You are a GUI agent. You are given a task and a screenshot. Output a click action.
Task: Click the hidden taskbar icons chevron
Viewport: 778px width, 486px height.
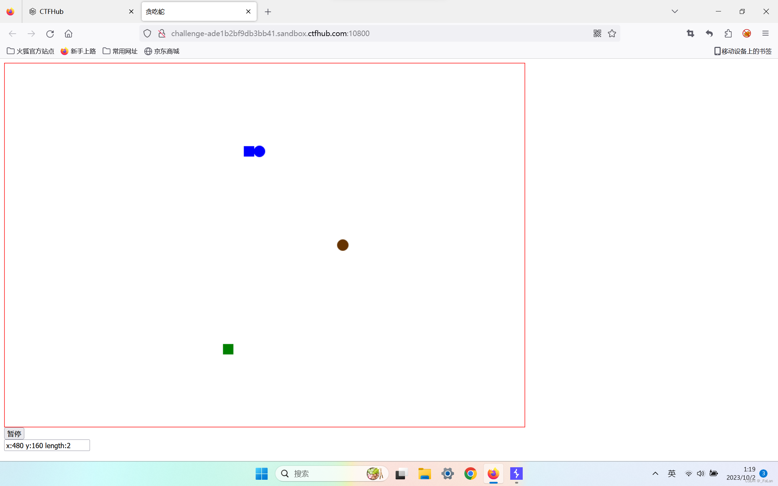coord(655,473)
